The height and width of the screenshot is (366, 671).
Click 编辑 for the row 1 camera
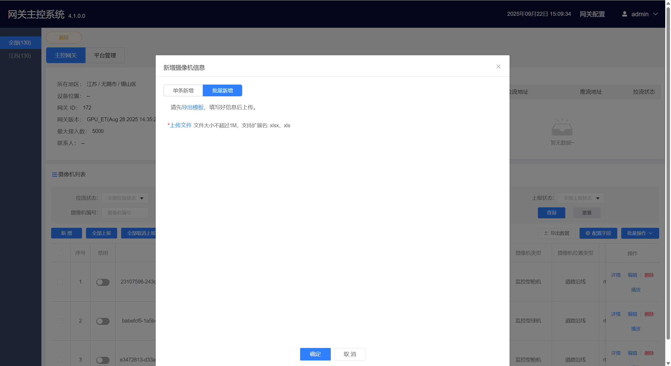[632, 275]
